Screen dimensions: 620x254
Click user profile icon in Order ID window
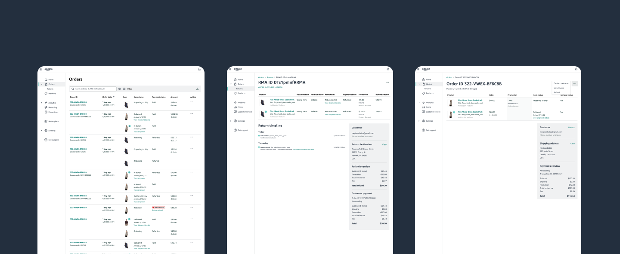pos(577,69)
